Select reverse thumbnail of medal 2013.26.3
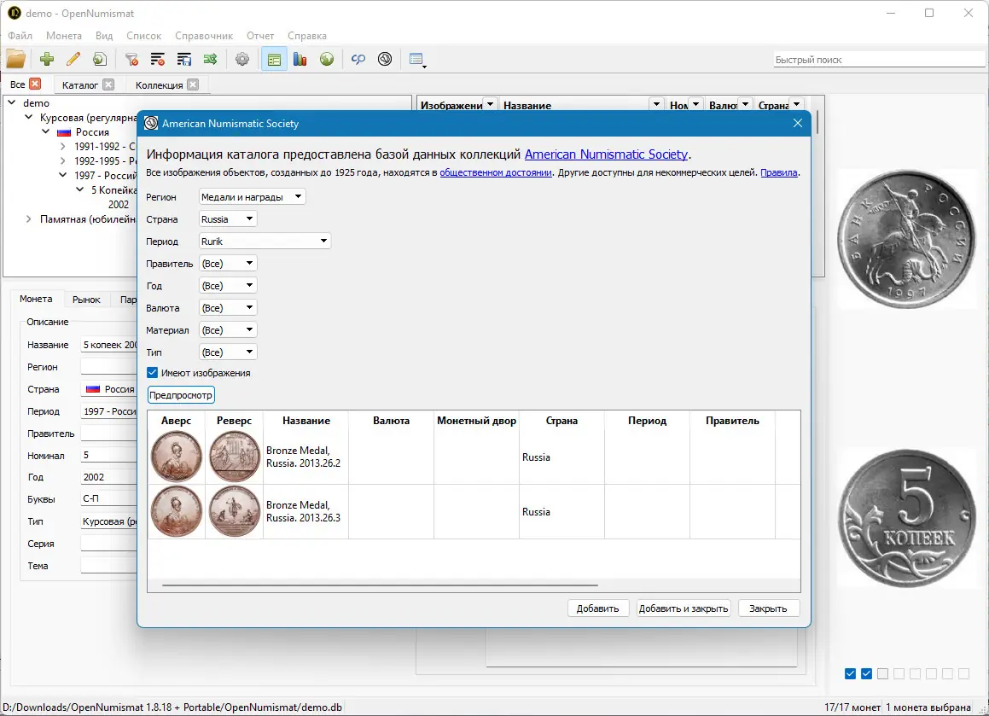The image size is (989, 716). pos(235,511)
